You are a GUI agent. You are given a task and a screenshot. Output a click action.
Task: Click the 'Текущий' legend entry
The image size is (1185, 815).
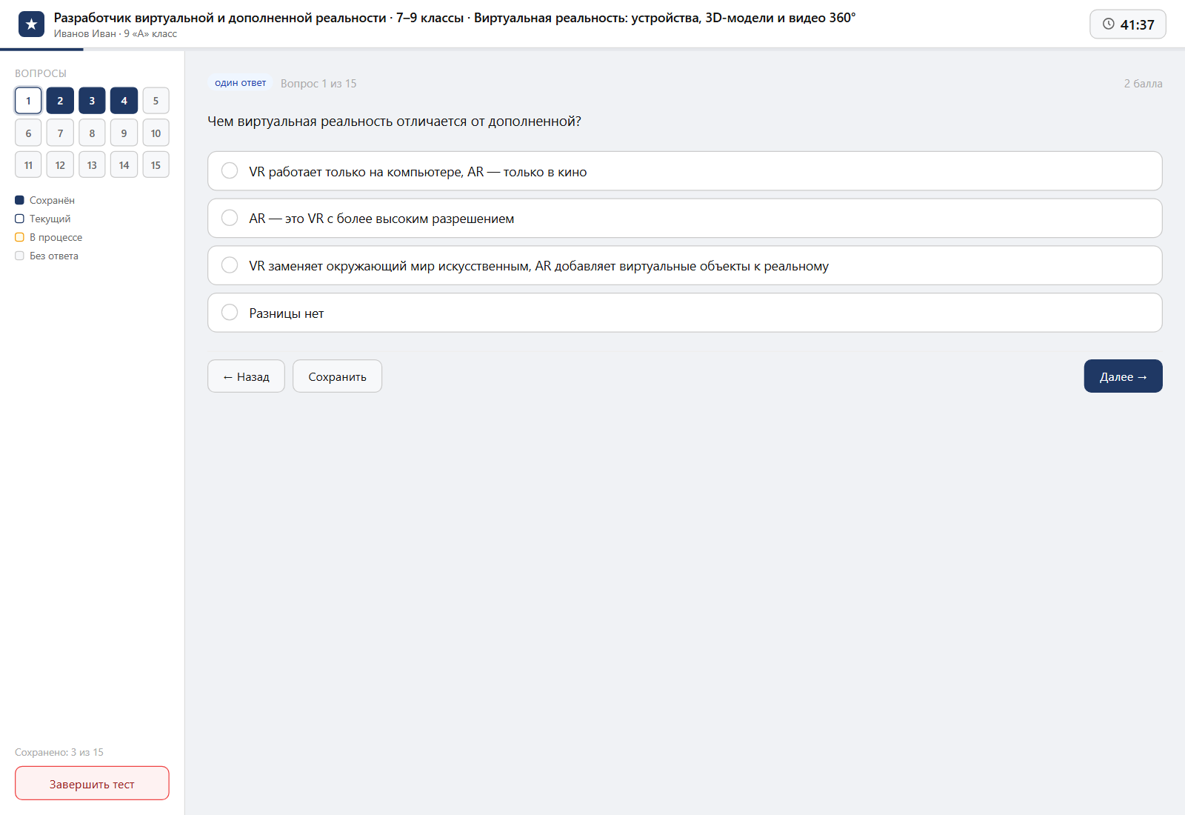point(43,219)
